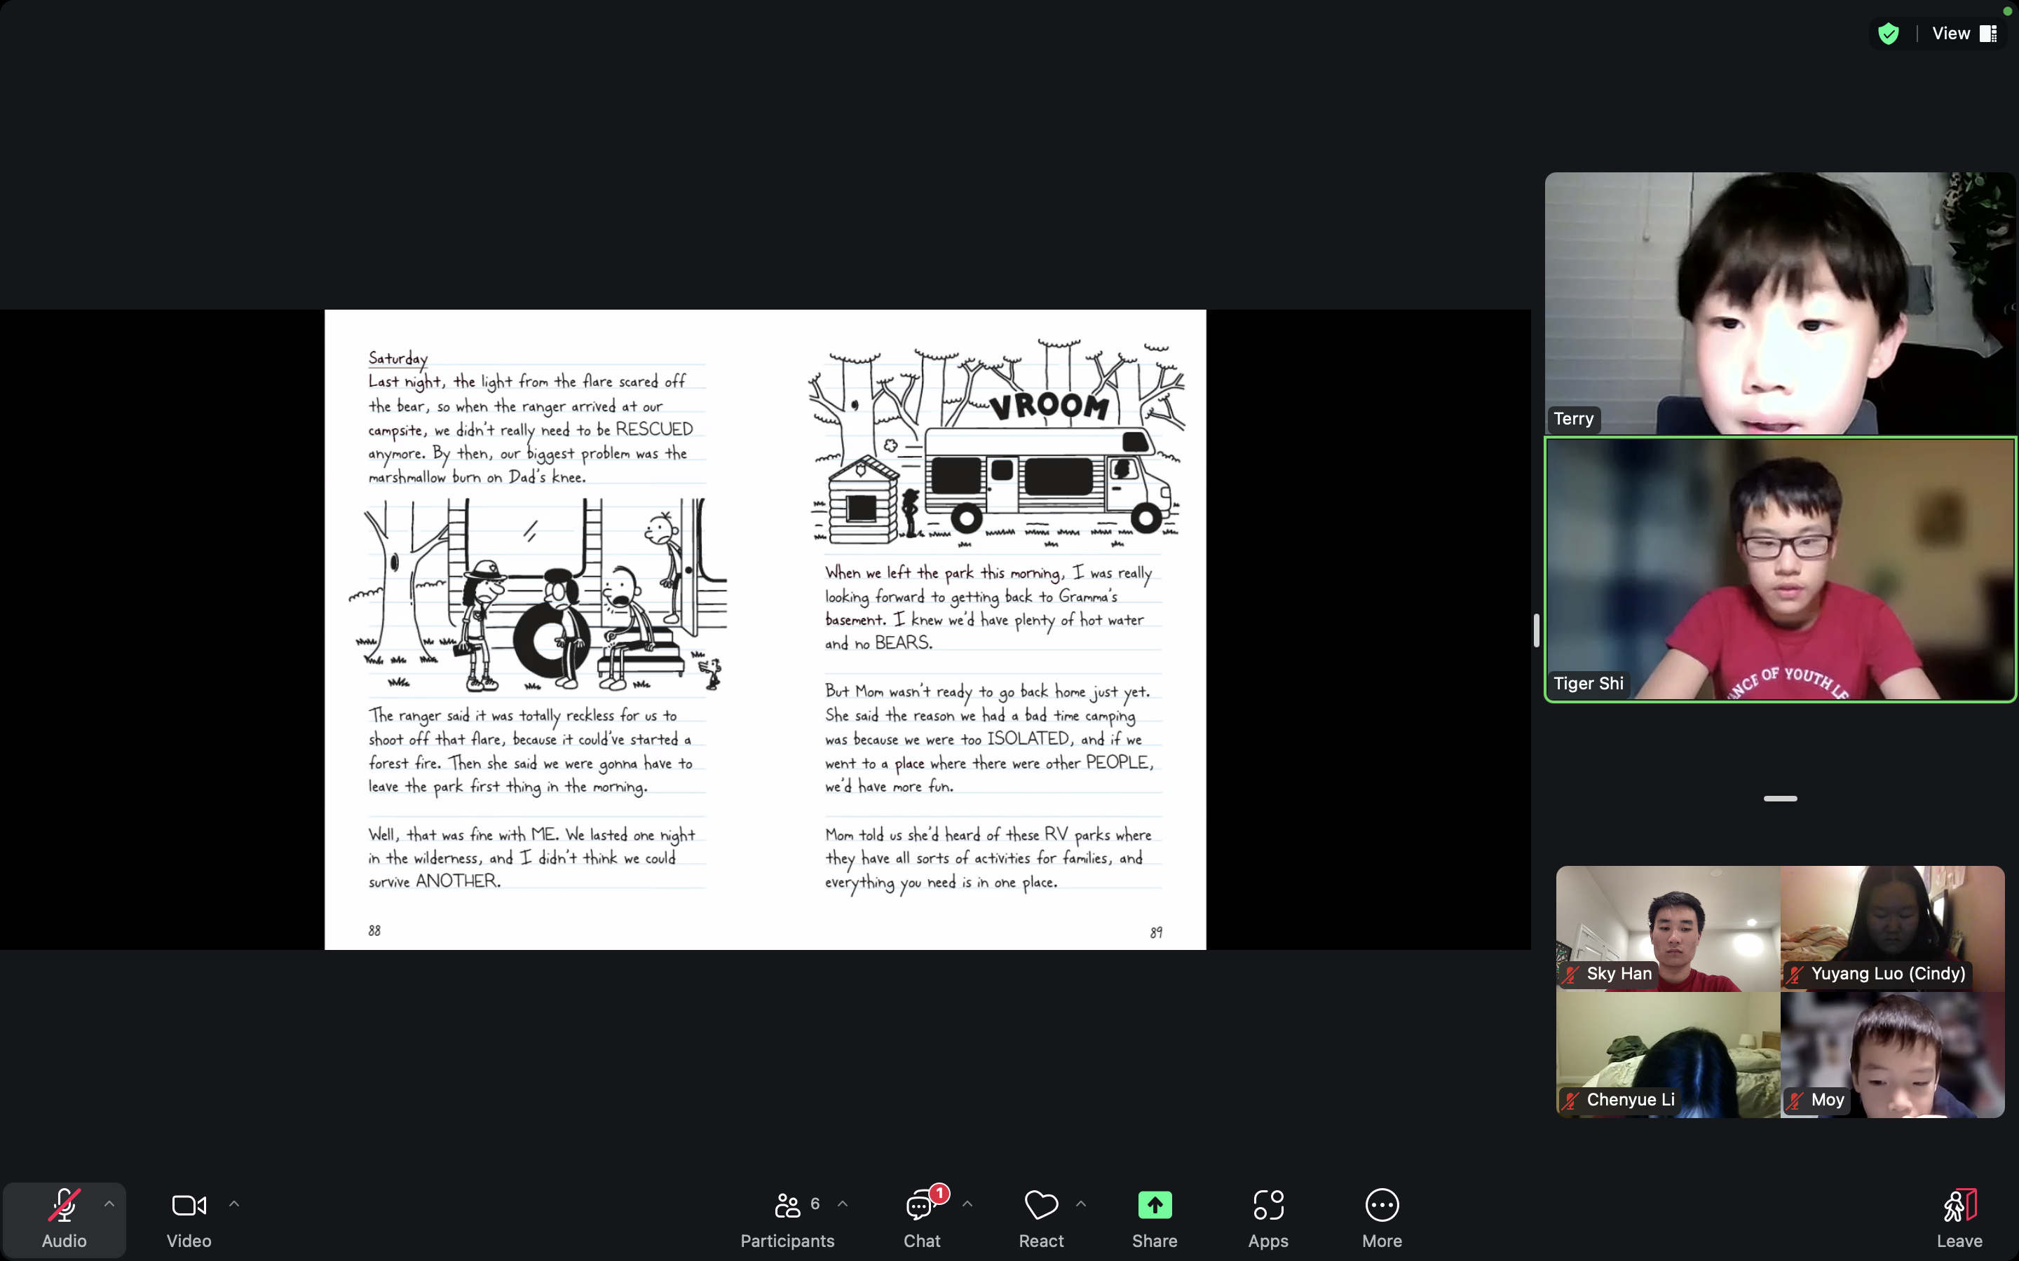Expand participants options chevron
The width and height of the screenshot is (2019, 1261).
pyautogui.click(x=843, y=1204)
